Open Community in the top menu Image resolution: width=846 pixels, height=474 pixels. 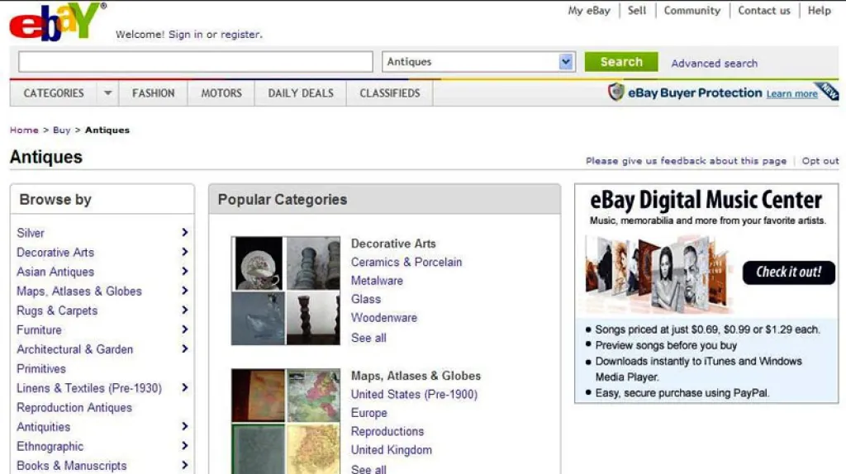pos(692,10)
